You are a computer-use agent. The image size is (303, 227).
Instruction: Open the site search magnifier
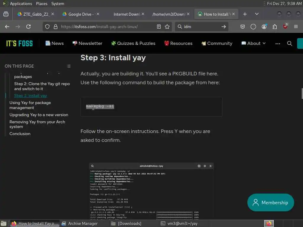[289, 43]
